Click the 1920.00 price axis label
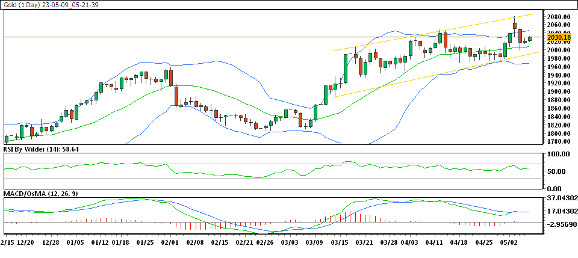578x258 pixels. 559,84
